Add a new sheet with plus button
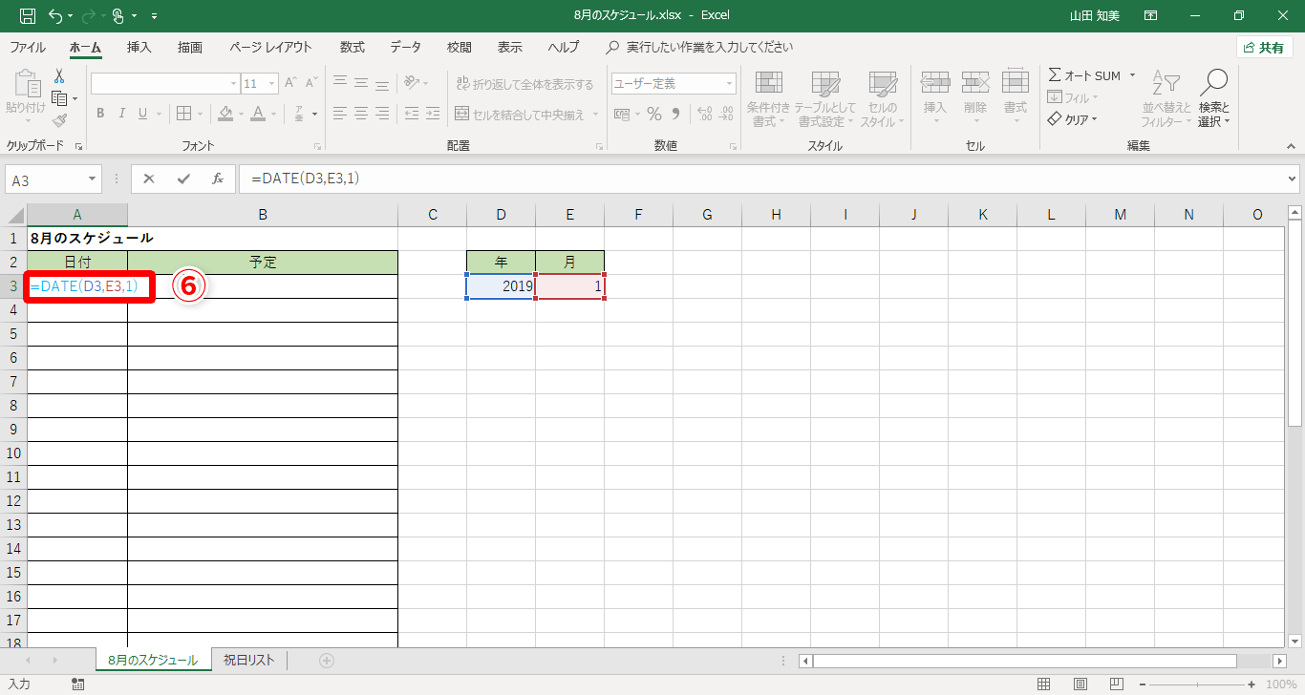This screenshot has height=695, width=1305. (x=327, y=660)
